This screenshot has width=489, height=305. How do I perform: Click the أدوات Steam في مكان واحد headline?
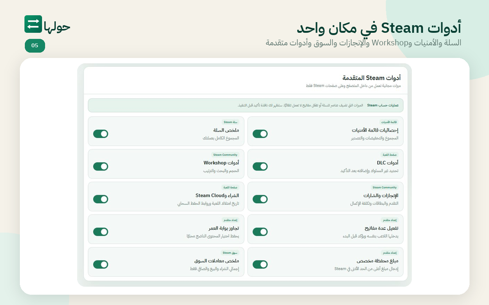pos(379,28)
